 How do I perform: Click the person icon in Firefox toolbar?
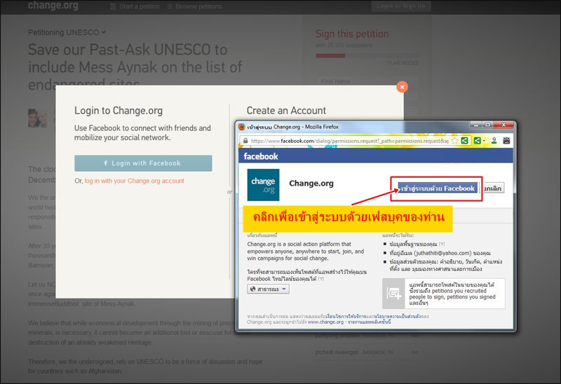click(x=494, y=141)
